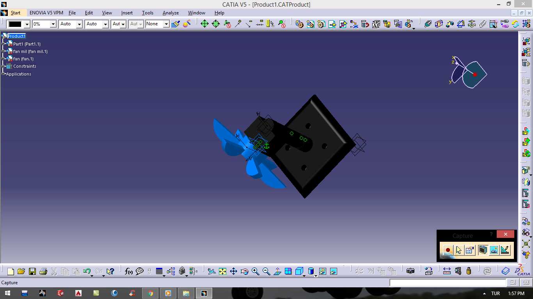Open the shading mode dropdown arrow
This screenshot has width=533, height=299.
(x=315, y=276)
